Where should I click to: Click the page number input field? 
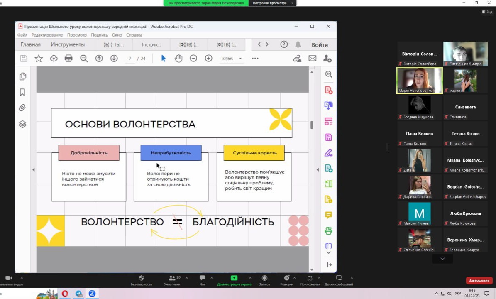pyautogui.click(x=130, y=59)
